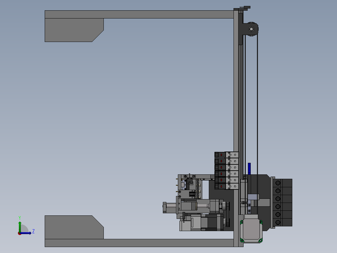Select the top horizontal frame beam
The width and height of the screenshot is (337, 253).
[139, 14]
